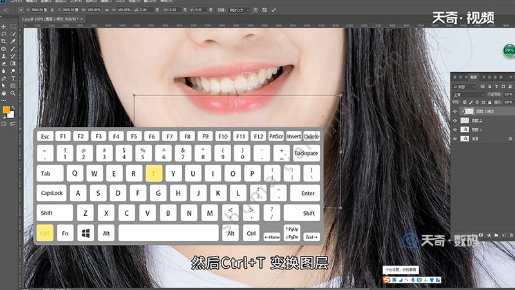515x290 pixels.
Task: Select the Path Selection tool
Action: [4, 86]
